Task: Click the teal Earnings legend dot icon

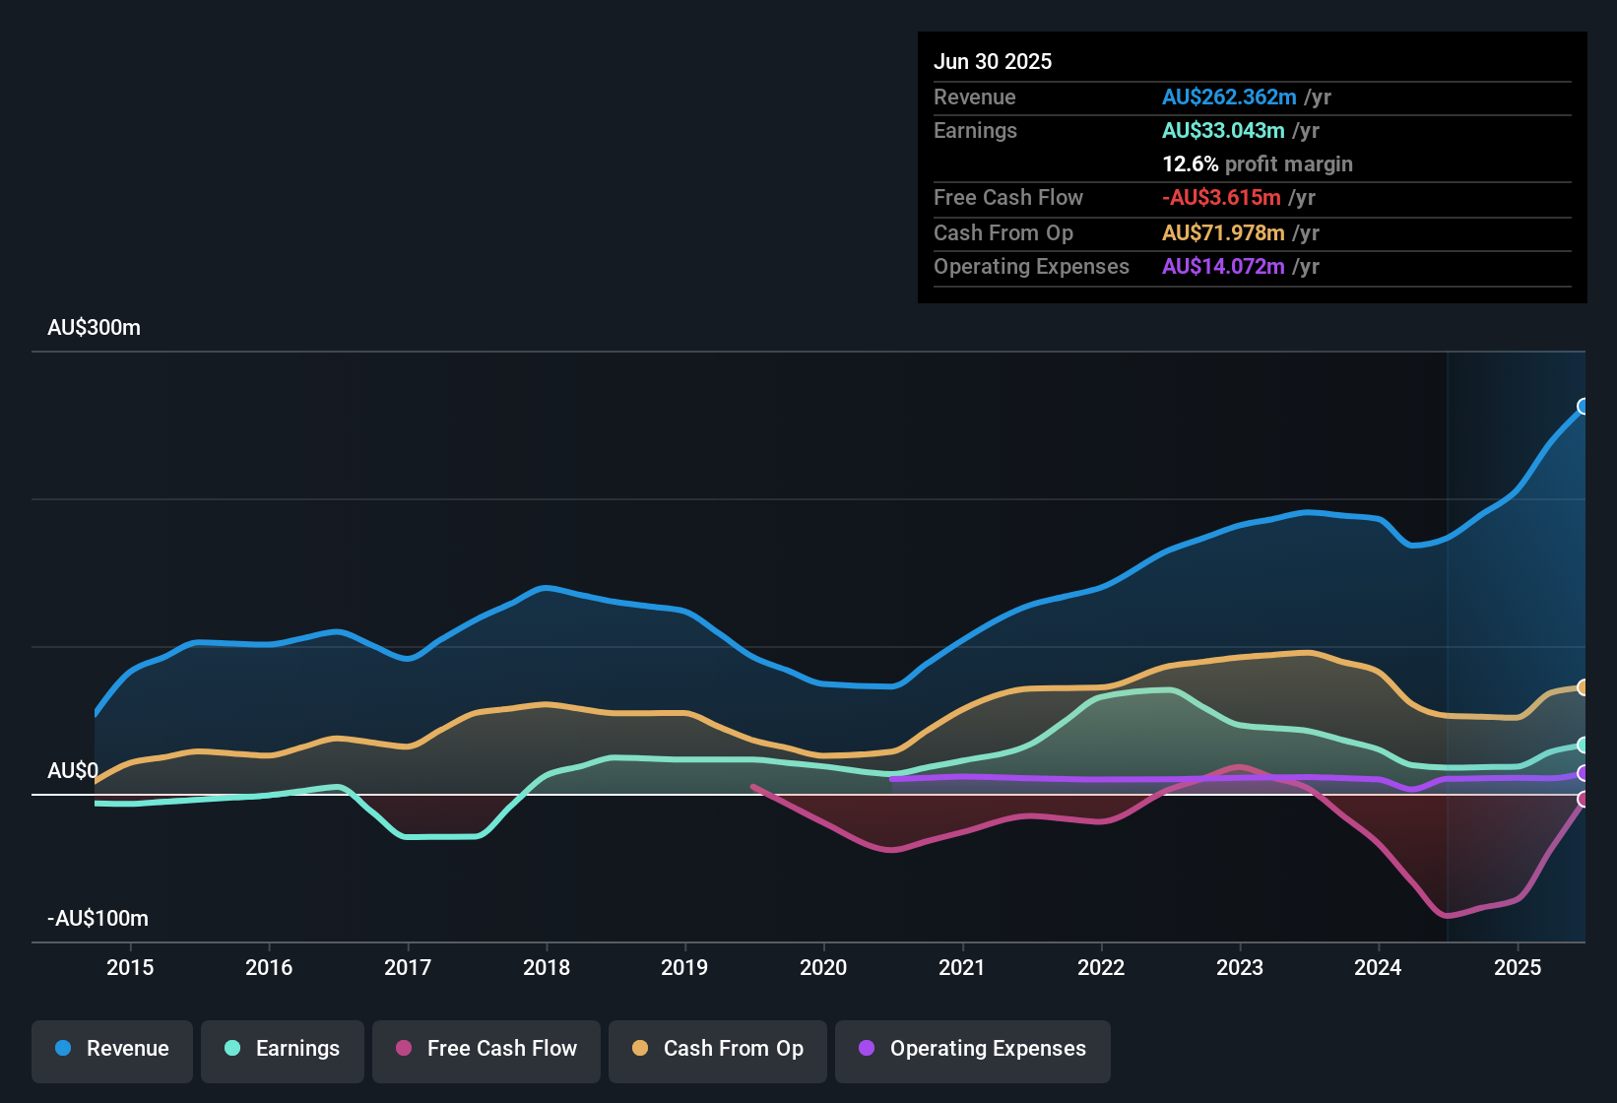Action: point(232,1049)
